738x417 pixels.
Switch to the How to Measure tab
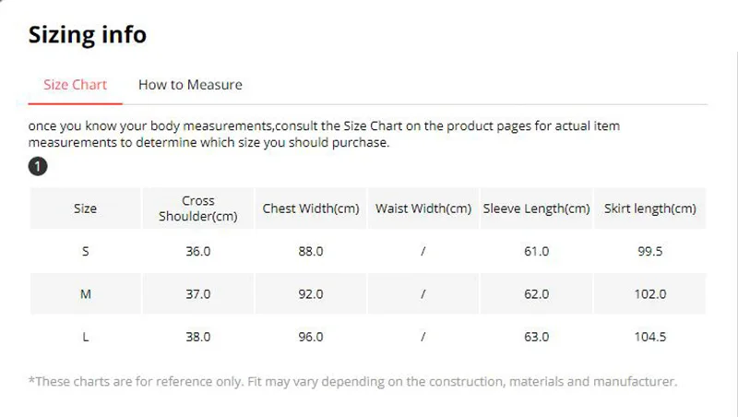pyautogui.click(x=190, y=85)
